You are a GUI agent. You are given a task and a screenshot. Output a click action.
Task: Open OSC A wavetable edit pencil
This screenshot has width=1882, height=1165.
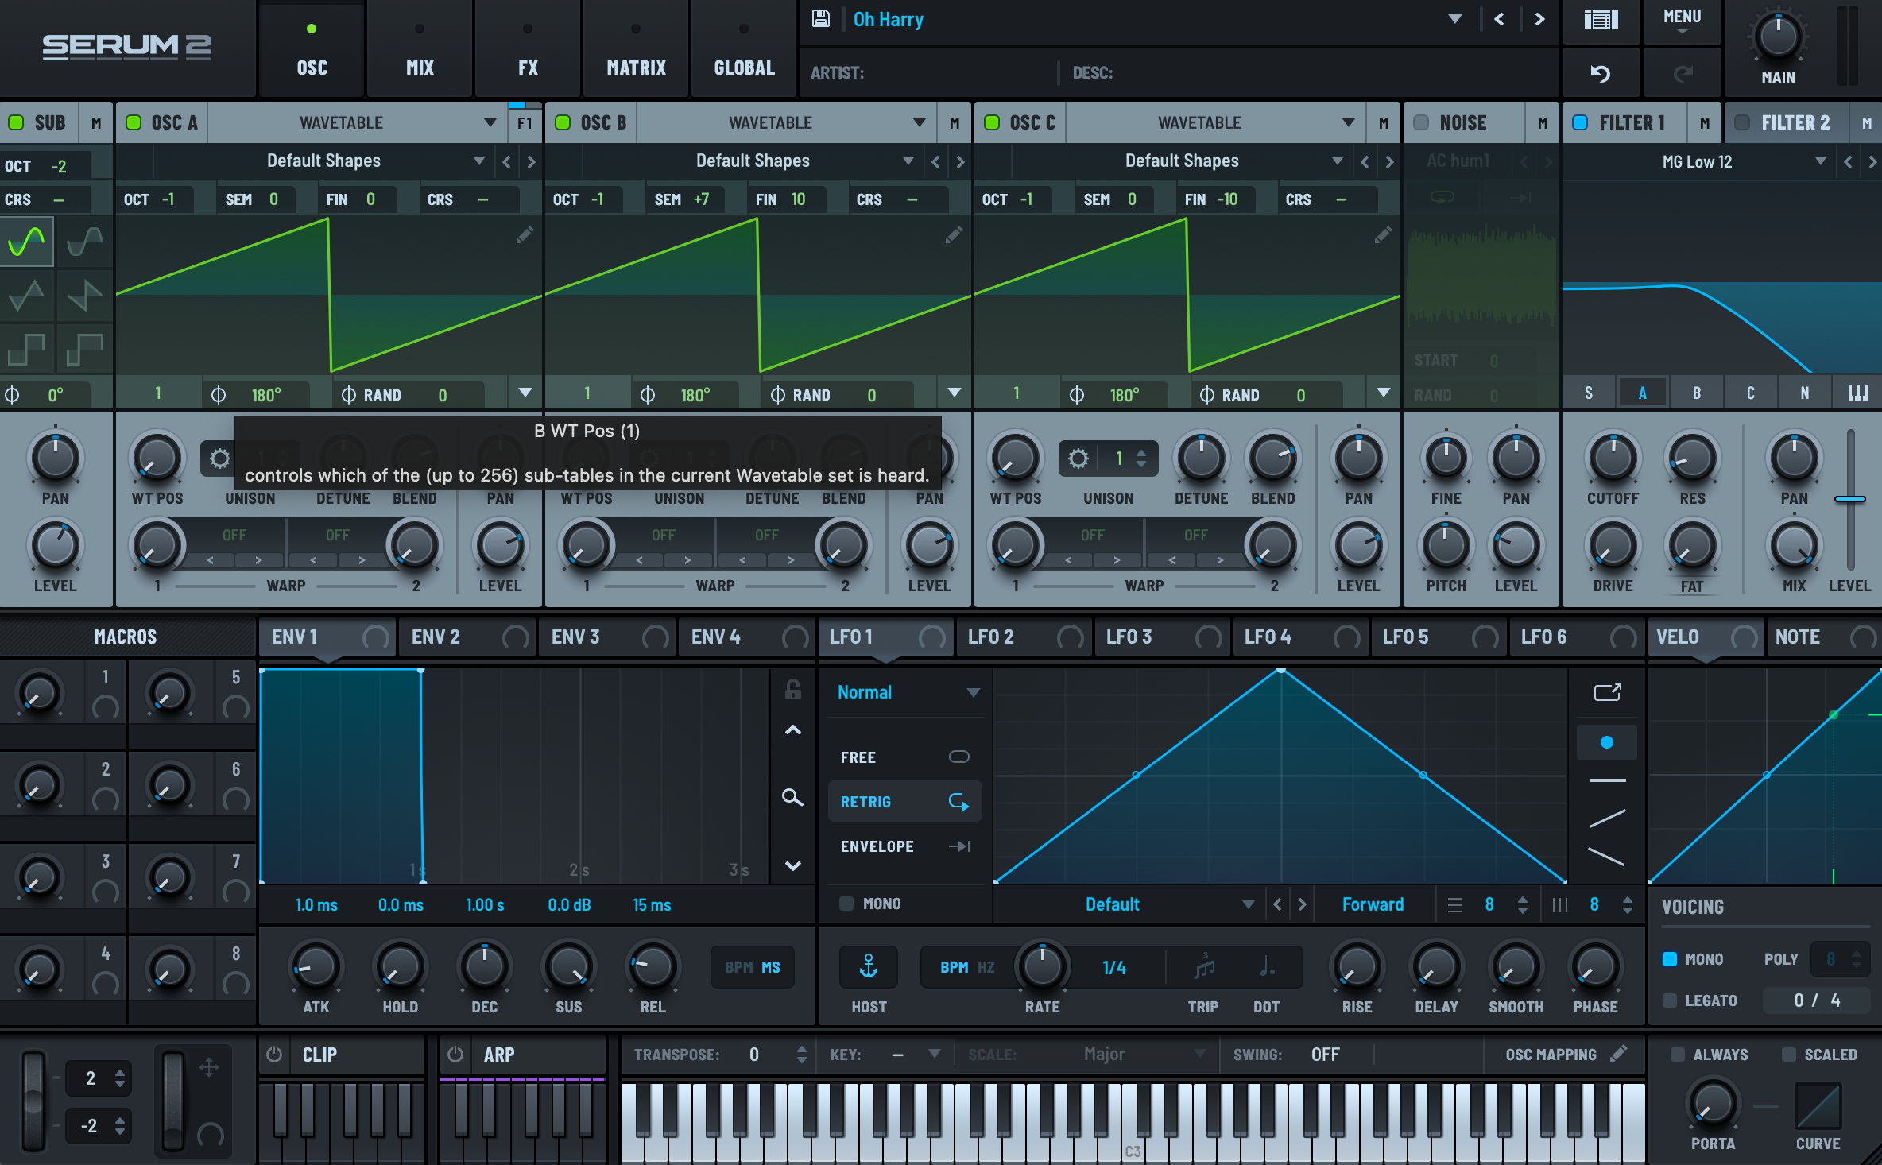click(525, 235)
